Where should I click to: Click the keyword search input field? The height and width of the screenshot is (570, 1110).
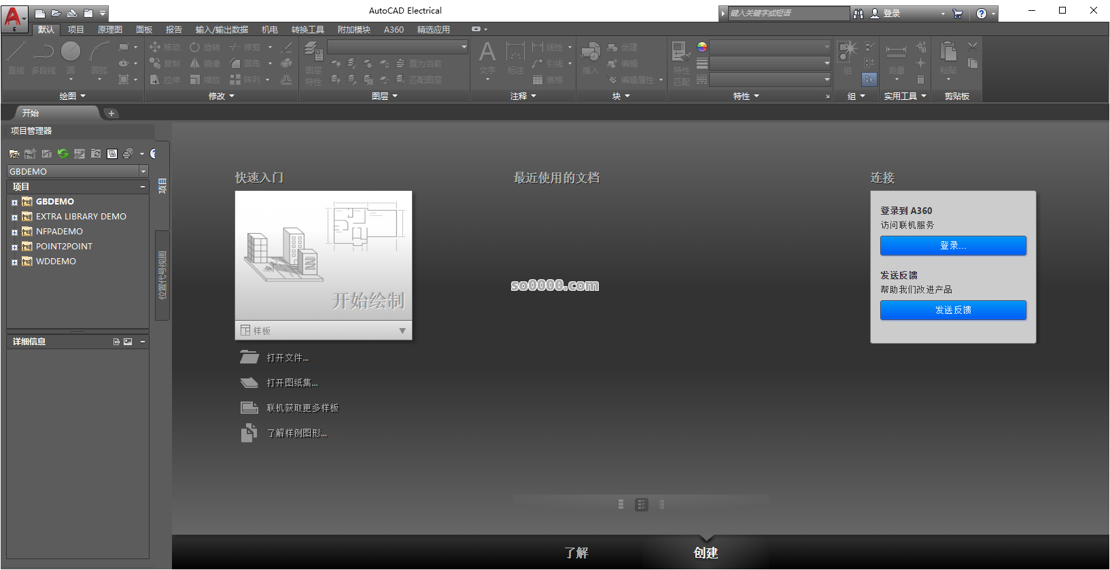coord(788,14)
